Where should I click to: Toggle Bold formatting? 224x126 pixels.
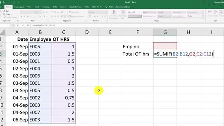coord(21,16)
